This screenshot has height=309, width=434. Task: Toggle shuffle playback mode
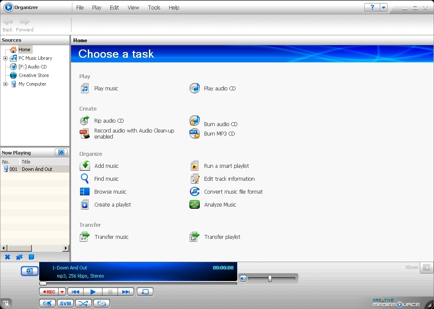(x=84, y=303)
